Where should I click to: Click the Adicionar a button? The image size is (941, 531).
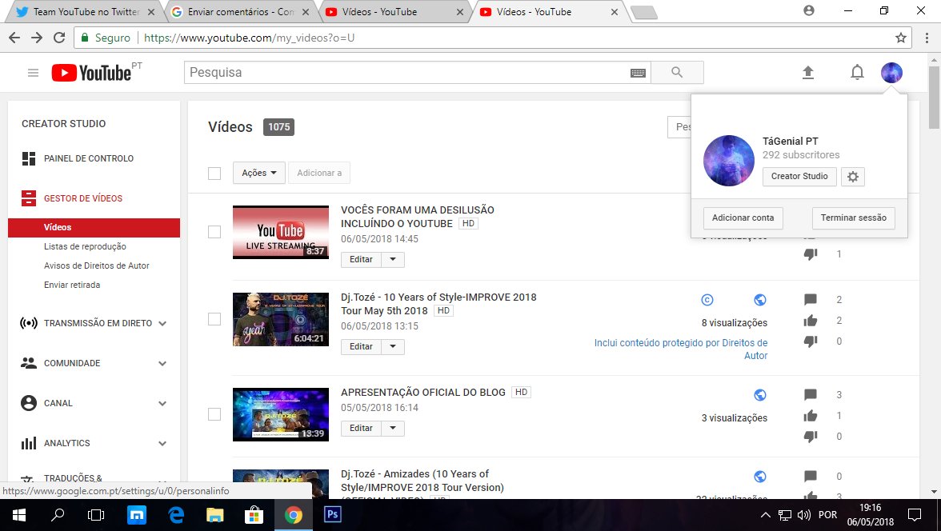319,173
